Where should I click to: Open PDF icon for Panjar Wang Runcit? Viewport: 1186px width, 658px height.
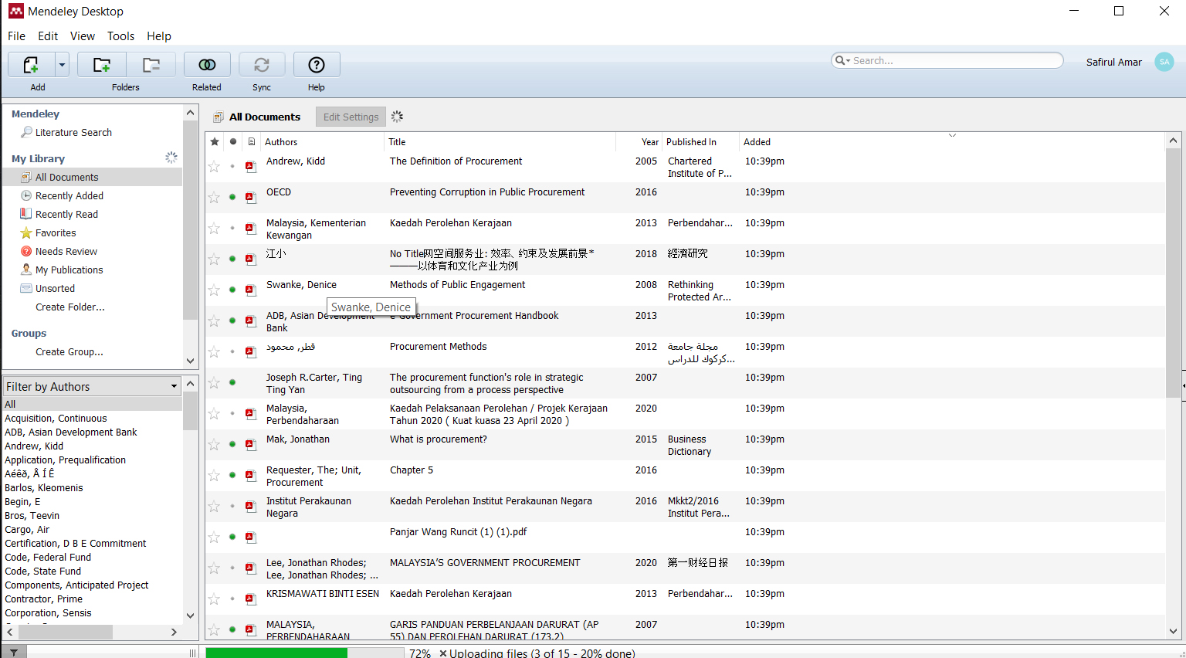(251, 537)
